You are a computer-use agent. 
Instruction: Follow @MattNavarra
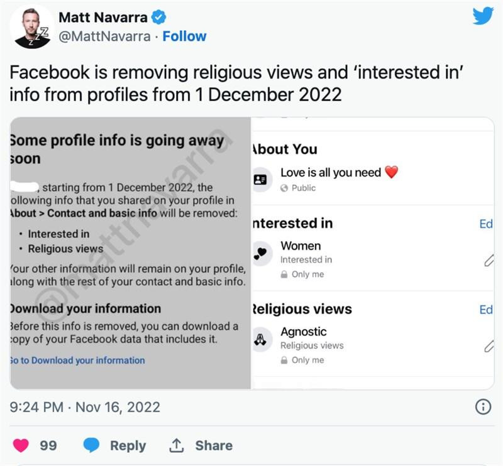click(x=184, y=36)
